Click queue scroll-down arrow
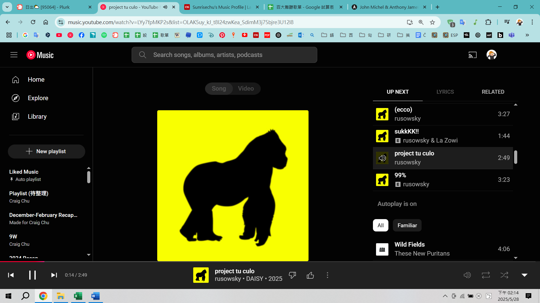 (516, 258)
